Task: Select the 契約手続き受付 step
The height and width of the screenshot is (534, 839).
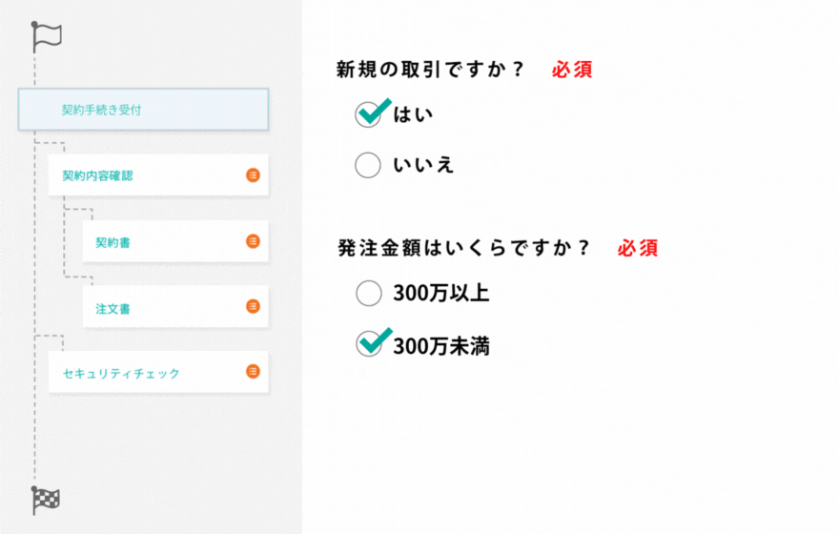Action: point(143,110)
